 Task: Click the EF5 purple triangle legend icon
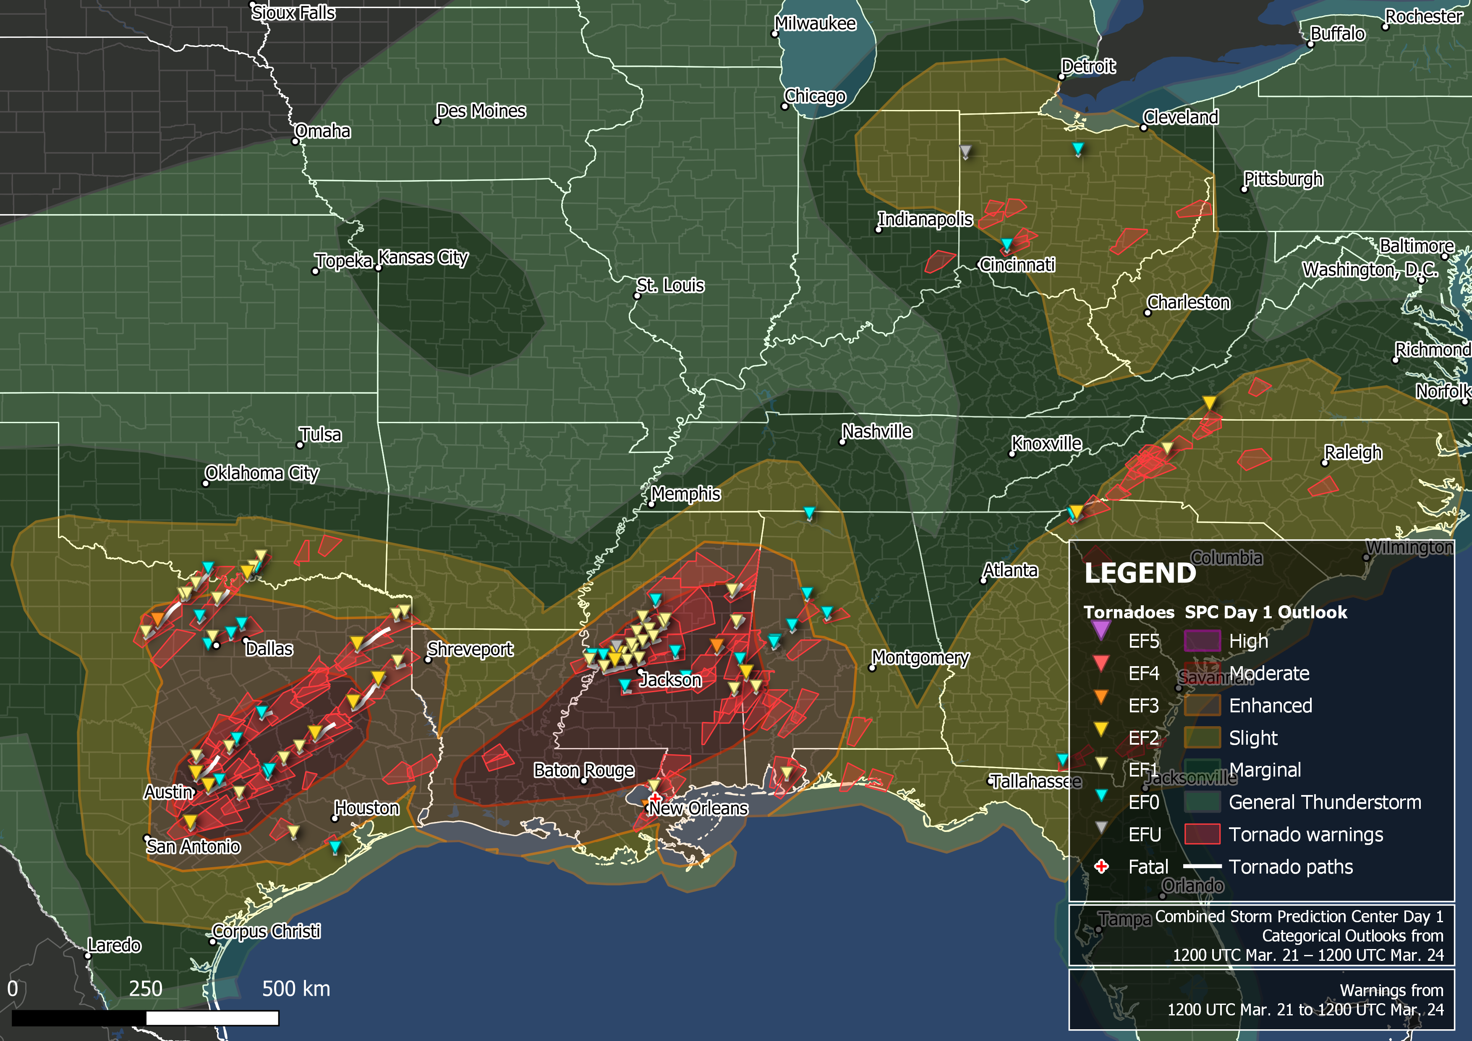(x=1101, y=631)
